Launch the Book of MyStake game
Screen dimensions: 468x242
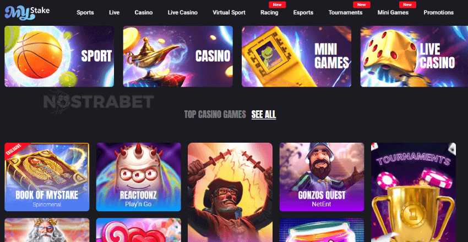(47, 177)
